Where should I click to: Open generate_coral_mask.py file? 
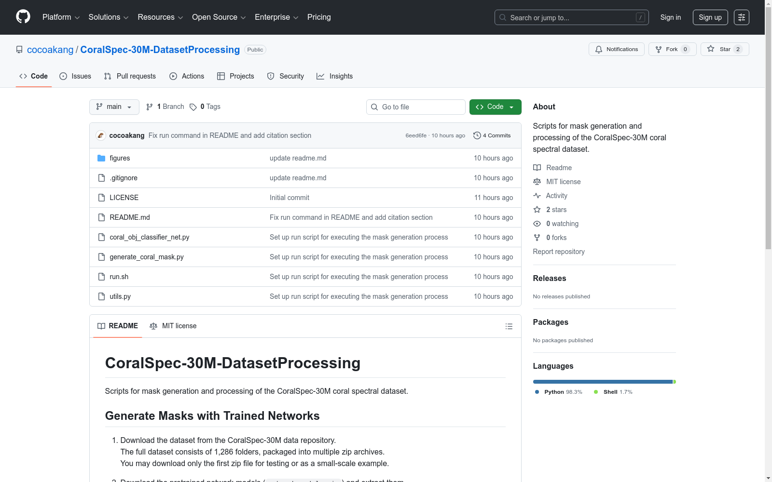147,257
